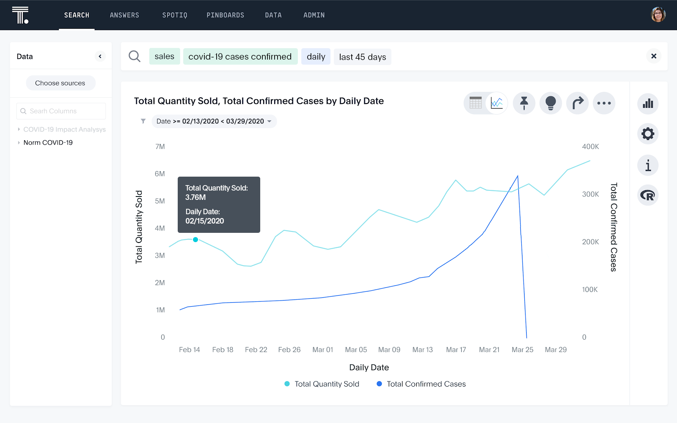Switch to line chart view
677x423 pixels.
496,103
